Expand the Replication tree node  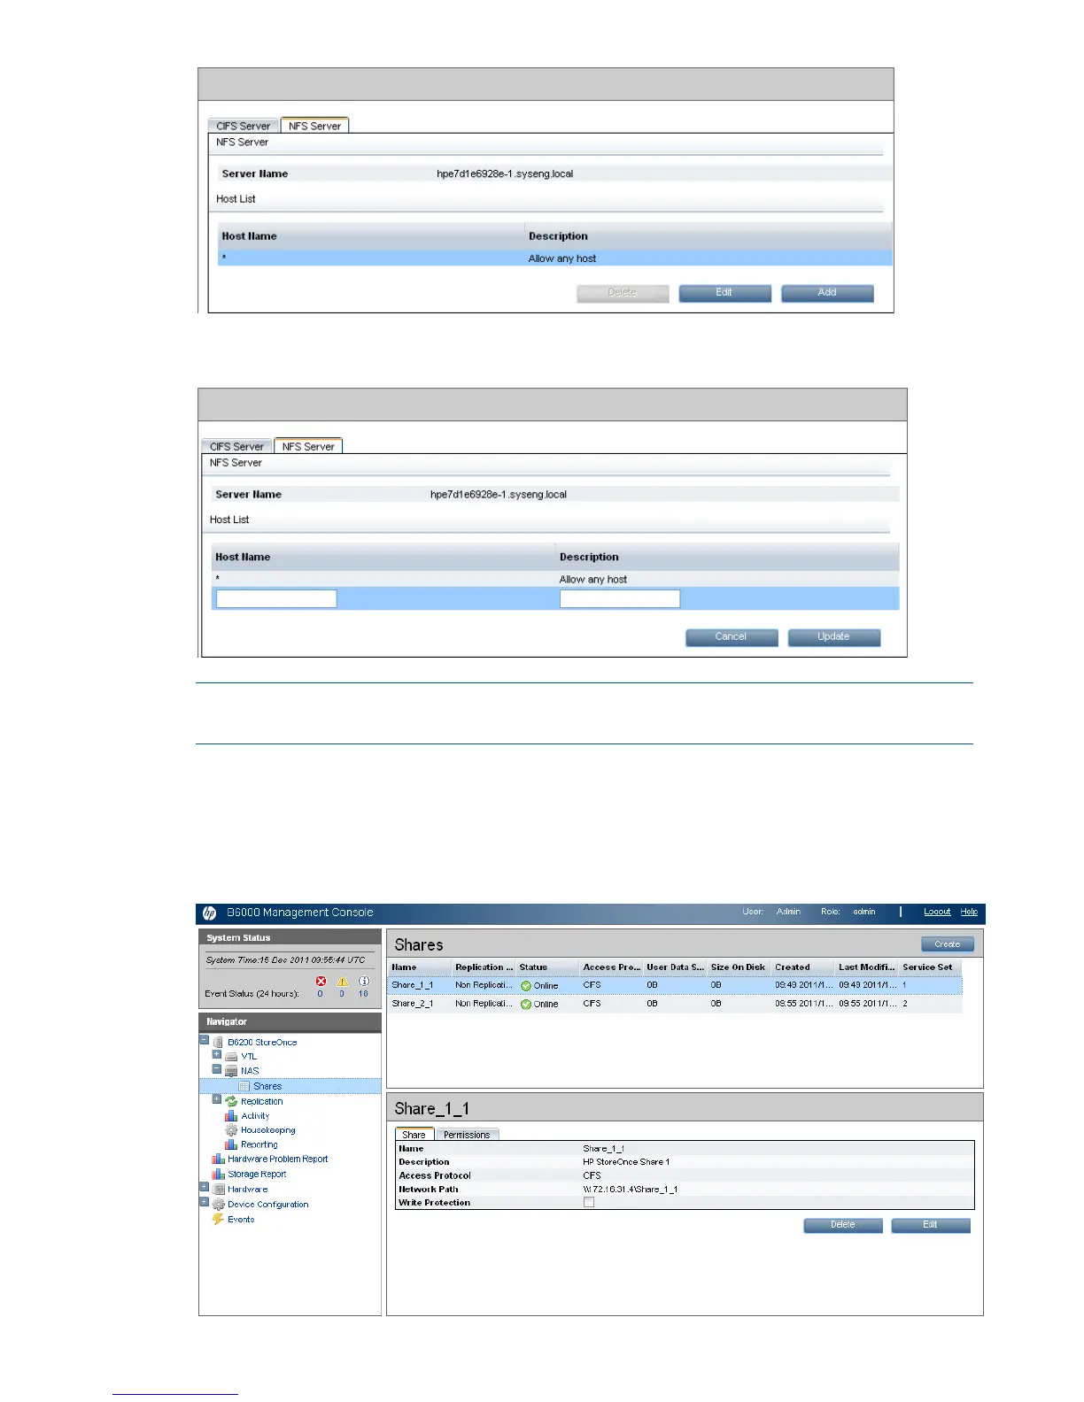pos(217,1099)
